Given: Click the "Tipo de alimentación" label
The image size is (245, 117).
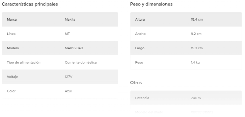Looking at the screenshot, I should (24, 63).
